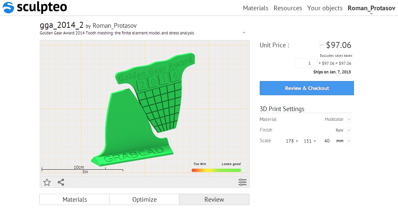Click the Sculpteo logo icon

(x=8, y=8)
